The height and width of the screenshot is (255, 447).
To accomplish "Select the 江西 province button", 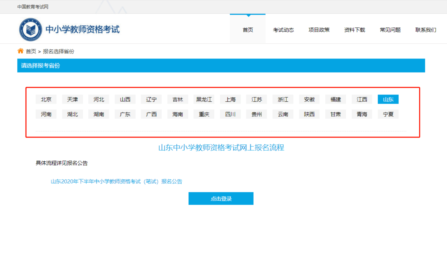I will (x=362, y=99).
